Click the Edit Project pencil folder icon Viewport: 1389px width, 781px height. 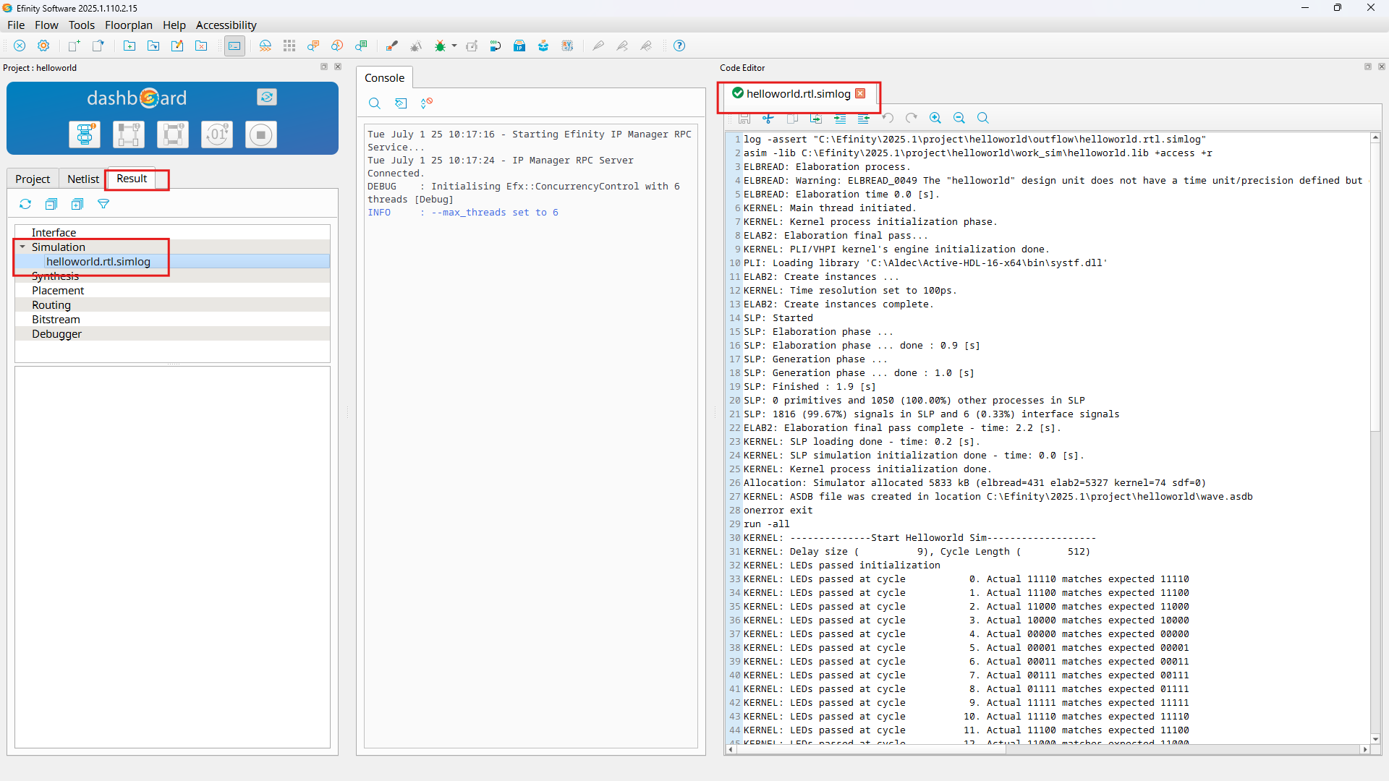point(177,46)
